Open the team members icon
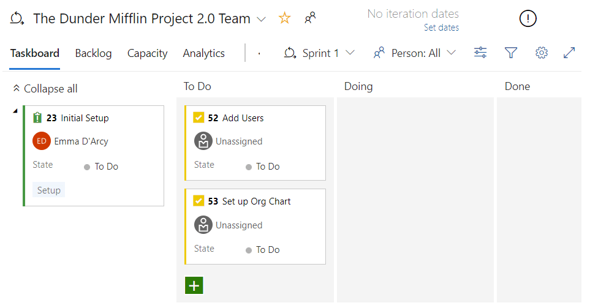The width and height of the screenshot is (590, 308). (x=311, y=18)
